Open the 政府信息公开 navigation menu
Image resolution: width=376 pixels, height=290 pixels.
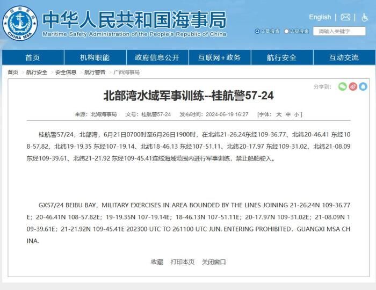[157, 57]
